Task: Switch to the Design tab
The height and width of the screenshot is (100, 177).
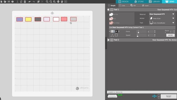Action: pyautogui.click(x=123, y=2)
